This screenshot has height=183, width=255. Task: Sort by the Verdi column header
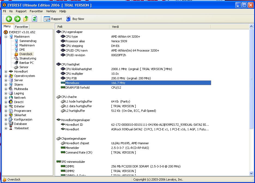[160, 27]
